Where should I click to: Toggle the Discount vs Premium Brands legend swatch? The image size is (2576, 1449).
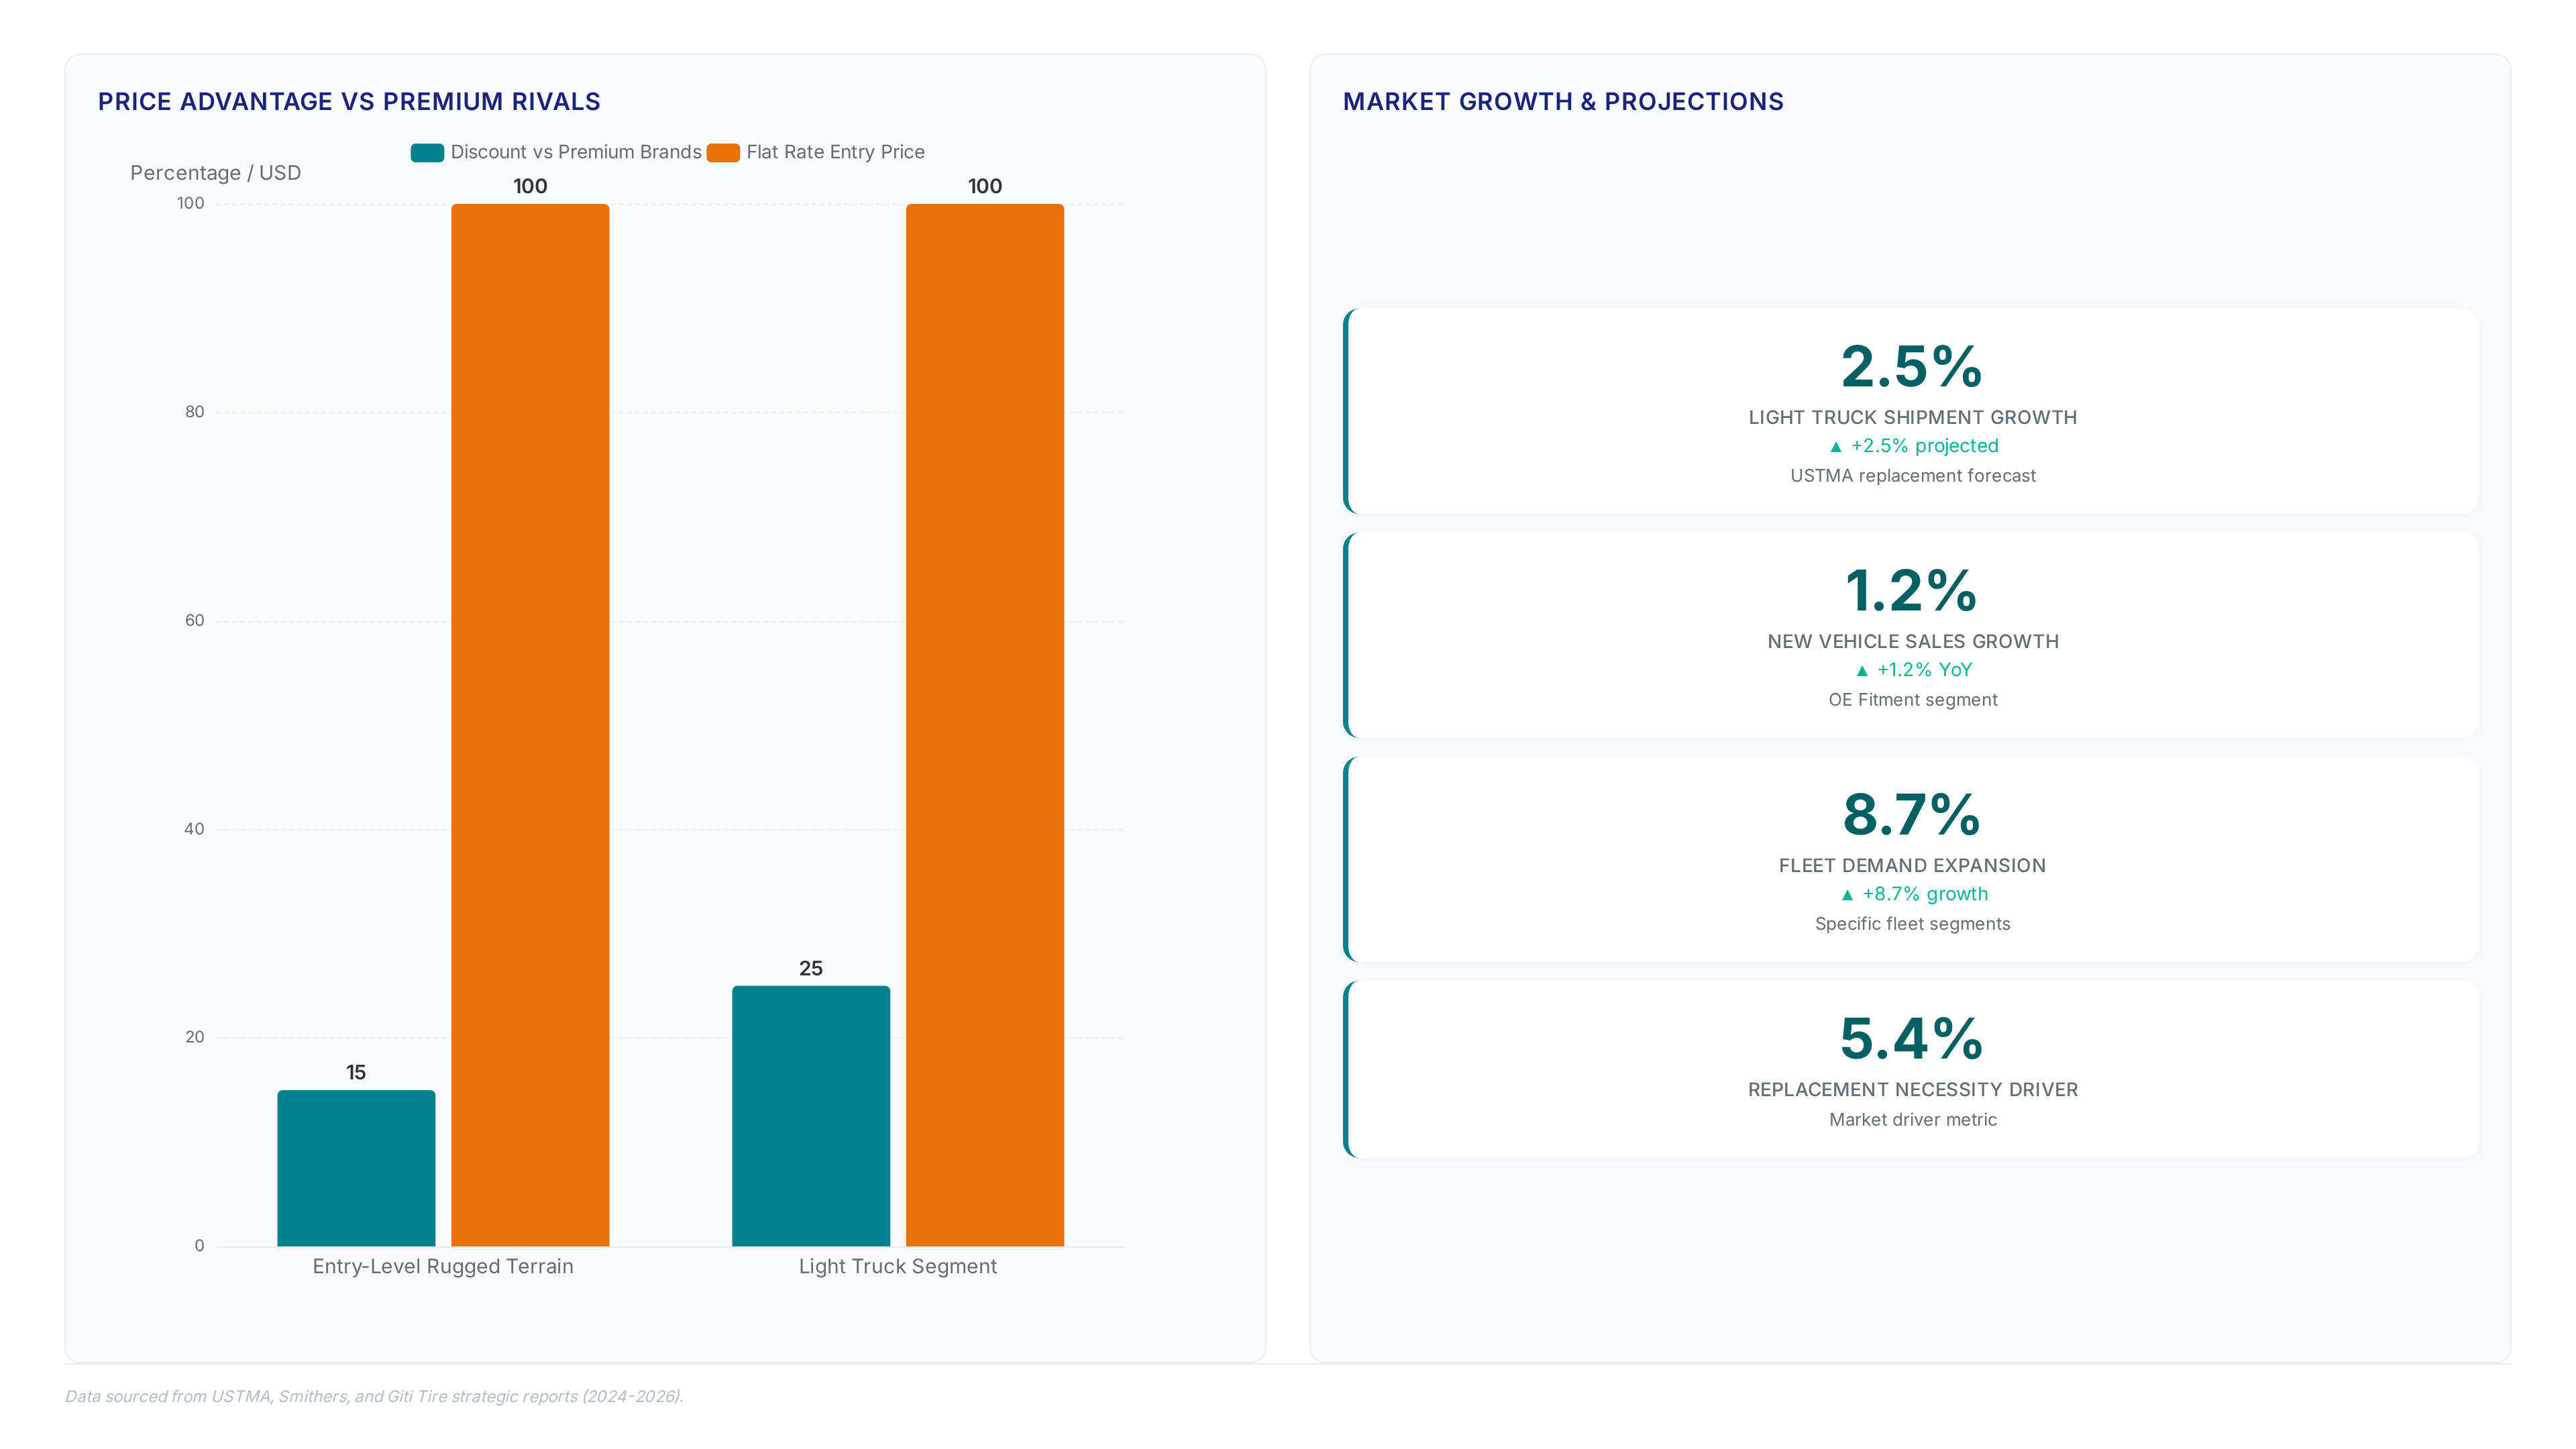pyautogui.click(x=427, y=152)
